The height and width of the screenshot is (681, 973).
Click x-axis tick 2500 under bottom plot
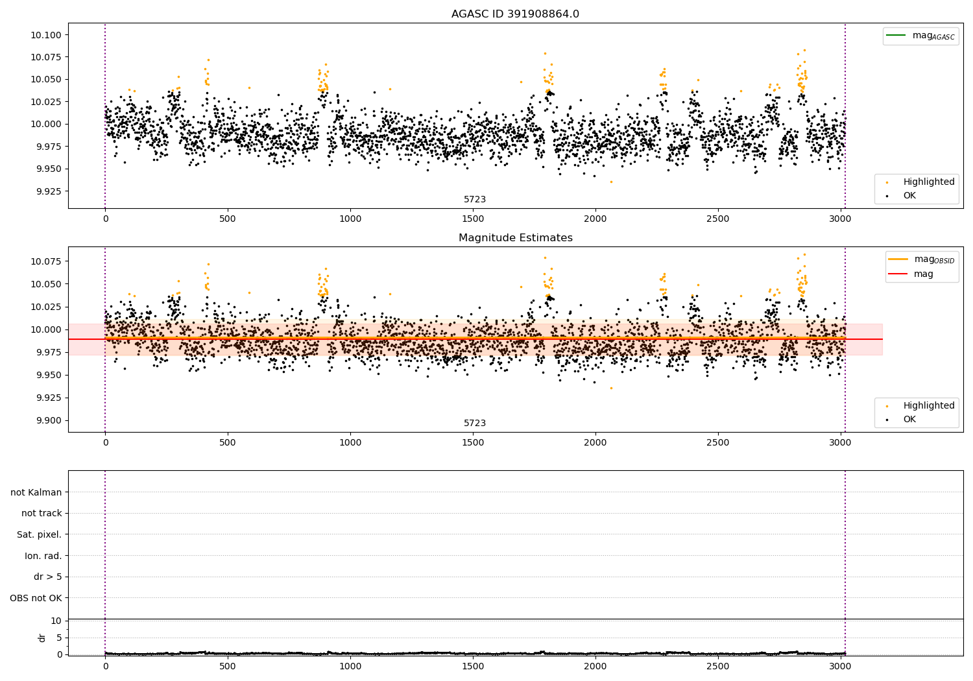coord(718,665)
